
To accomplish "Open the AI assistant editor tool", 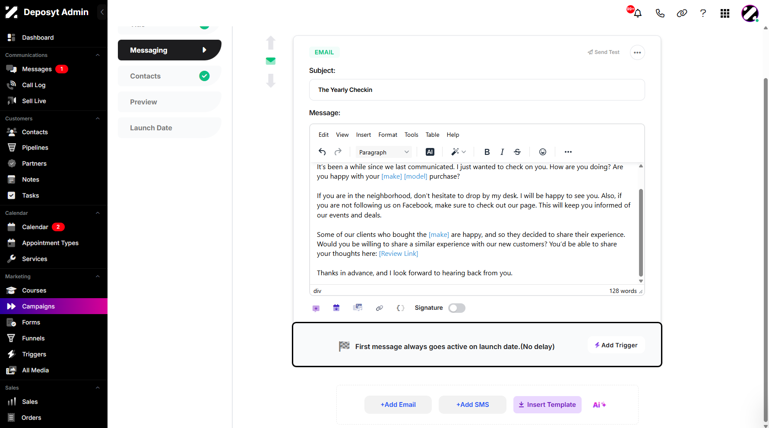I will coord(430,152).
